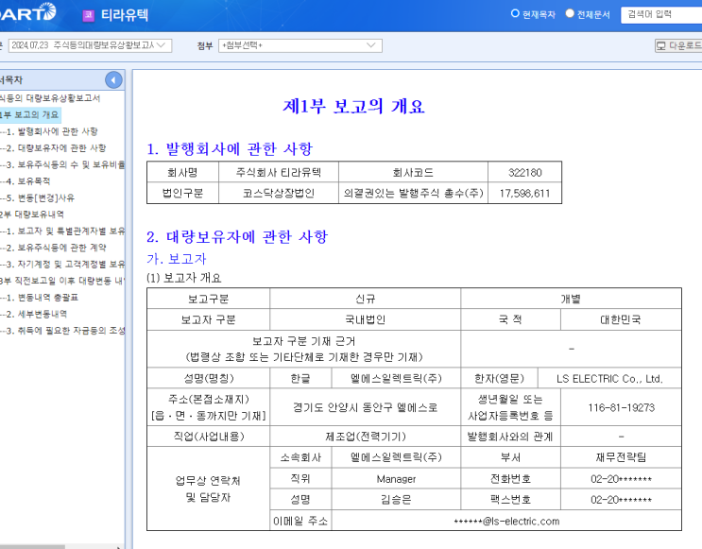
Task: Open the 대량보유상황보고서 root tree item
Action: (x=50, y=98)
